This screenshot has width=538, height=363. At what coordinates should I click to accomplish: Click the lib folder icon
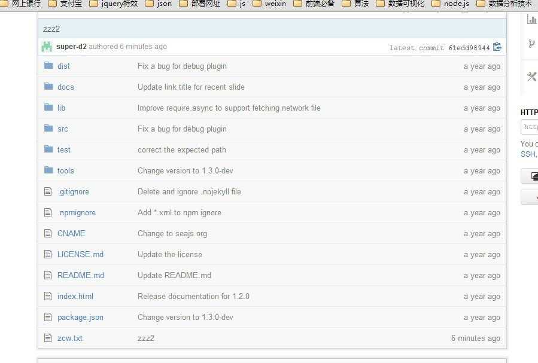48,107
